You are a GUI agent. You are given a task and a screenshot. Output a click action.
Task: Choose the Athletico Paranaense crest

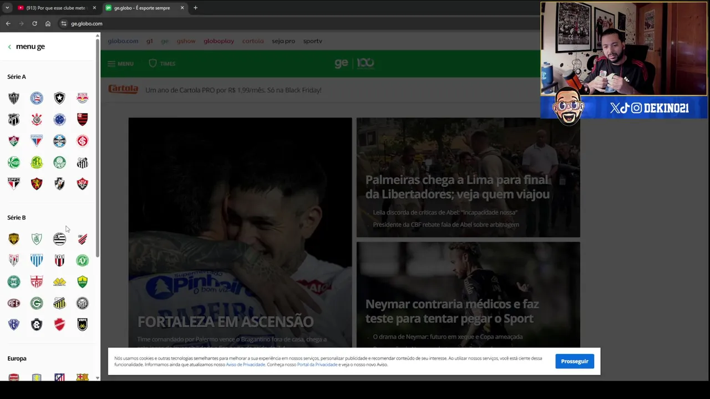[x=82, y=239]
